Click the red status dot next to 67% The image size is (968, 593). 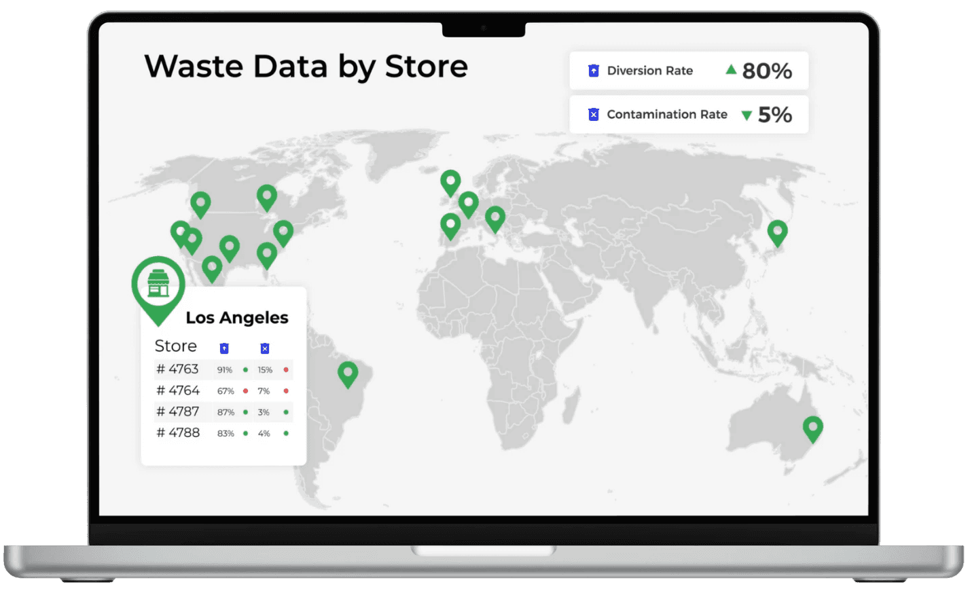pyautogui.click(x=245, y=391)
